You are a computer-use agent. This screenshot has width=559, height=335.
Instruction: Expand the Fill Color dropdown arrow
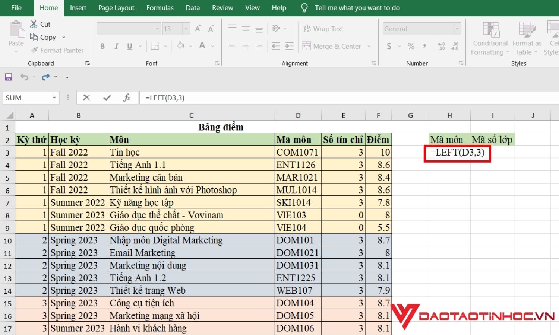pos(190,46)
